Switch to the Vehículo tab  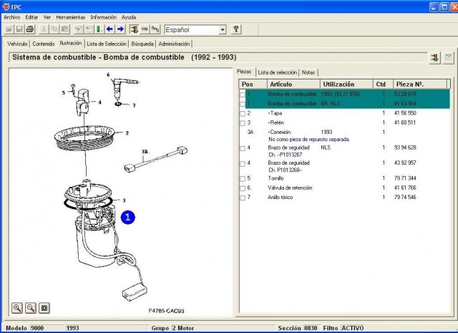[17, 44]
